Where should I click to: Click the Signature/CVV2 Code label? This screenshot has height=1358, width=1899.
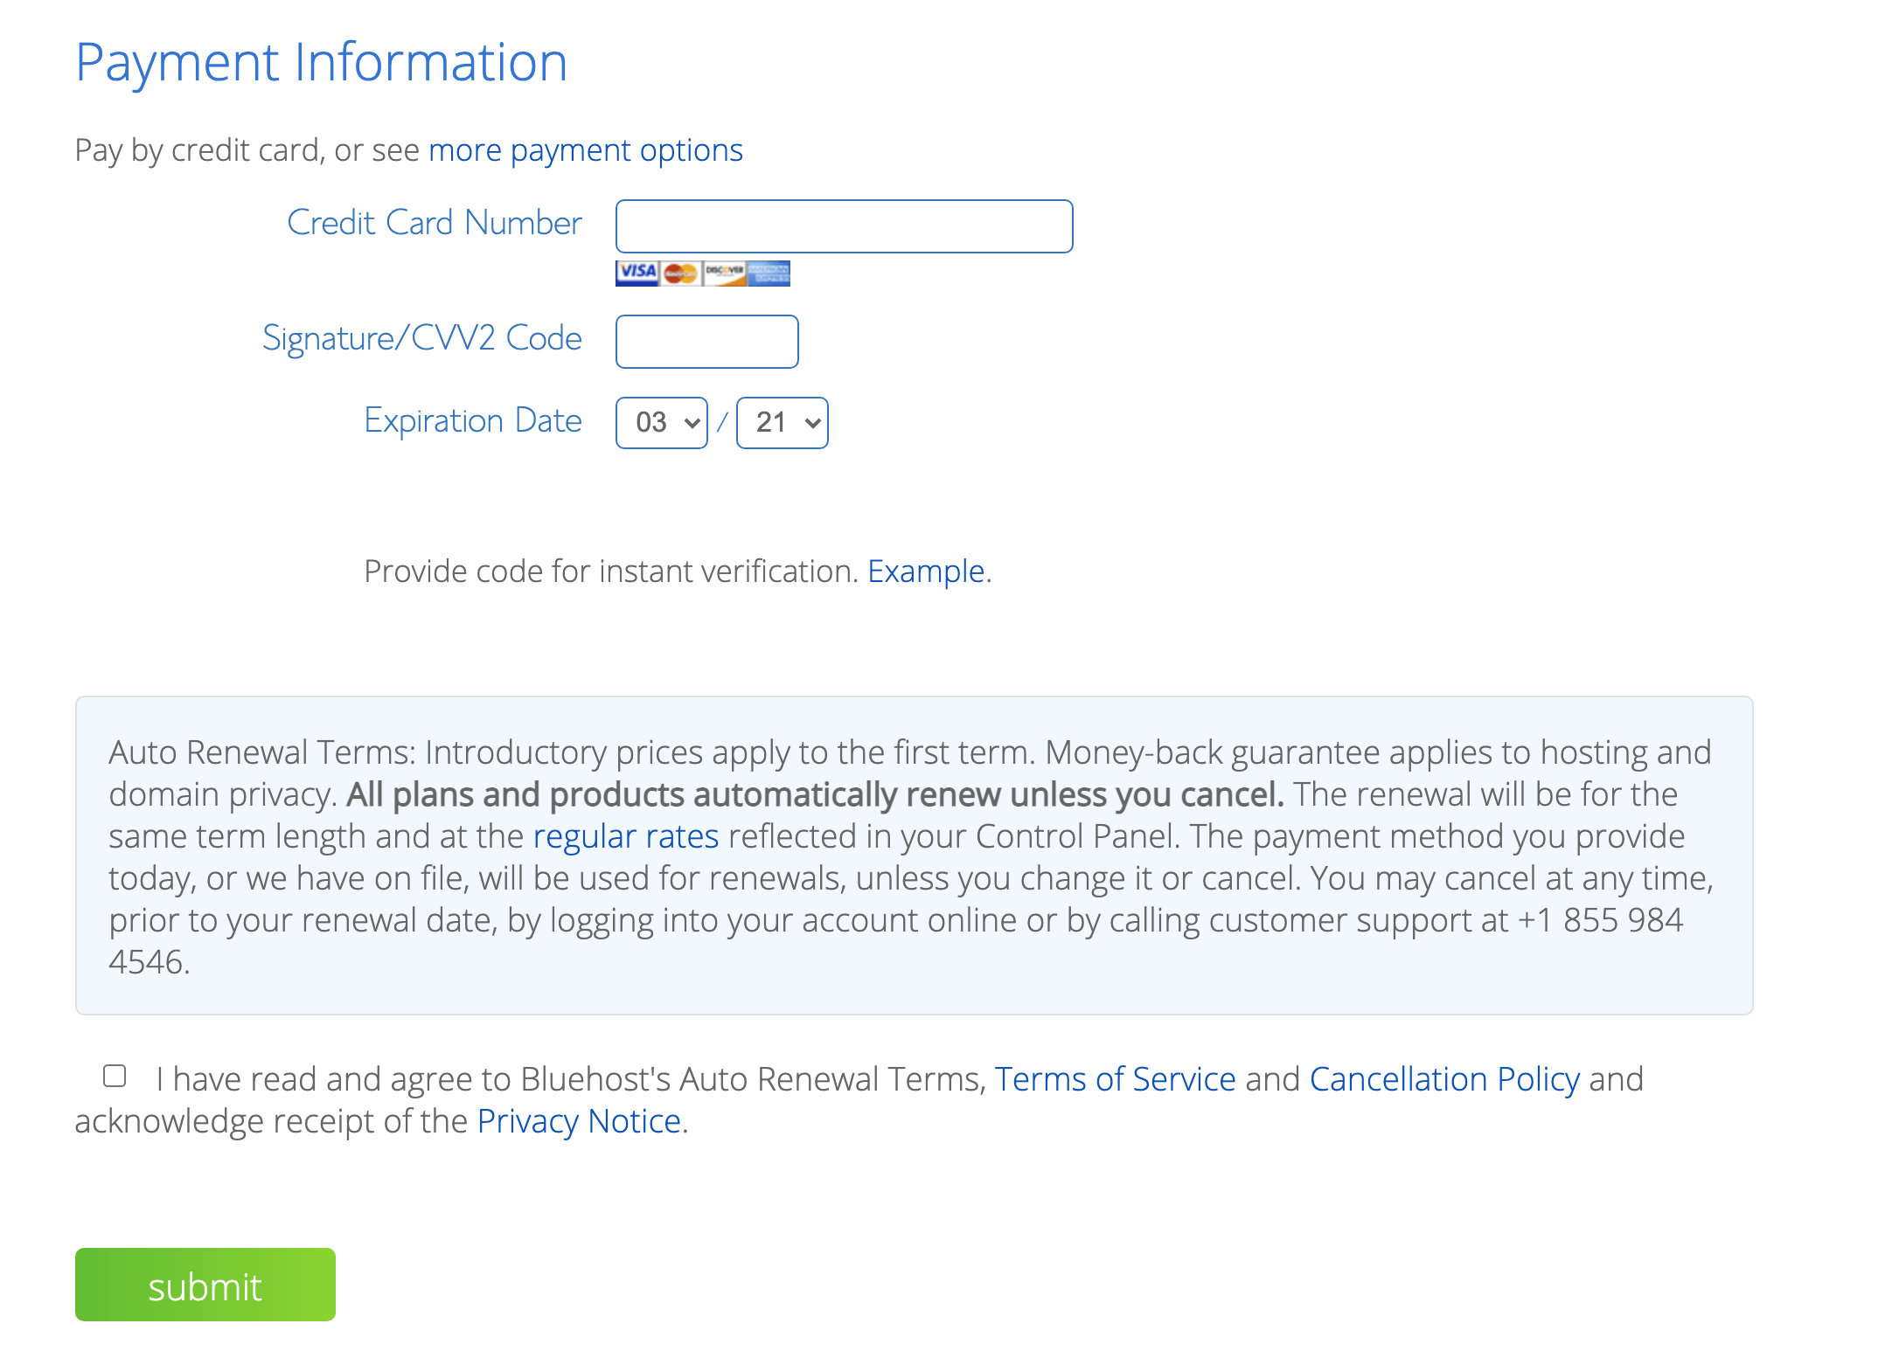point(422,338)
